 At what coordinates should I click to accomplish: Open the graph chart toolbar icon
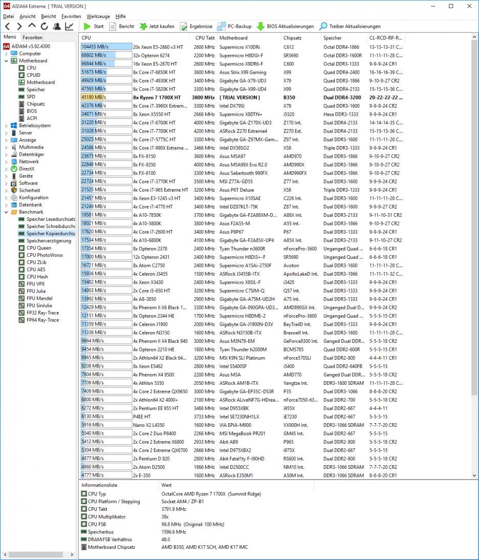(x=69, y=26)
